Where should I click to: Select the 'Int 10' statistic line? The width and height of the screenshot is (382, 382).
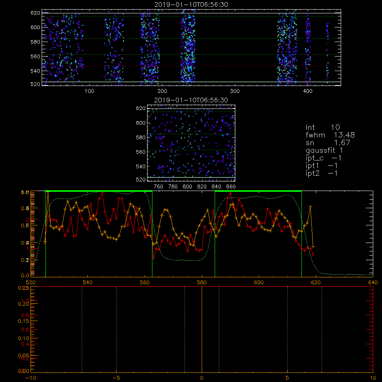(x=322, y=127)
